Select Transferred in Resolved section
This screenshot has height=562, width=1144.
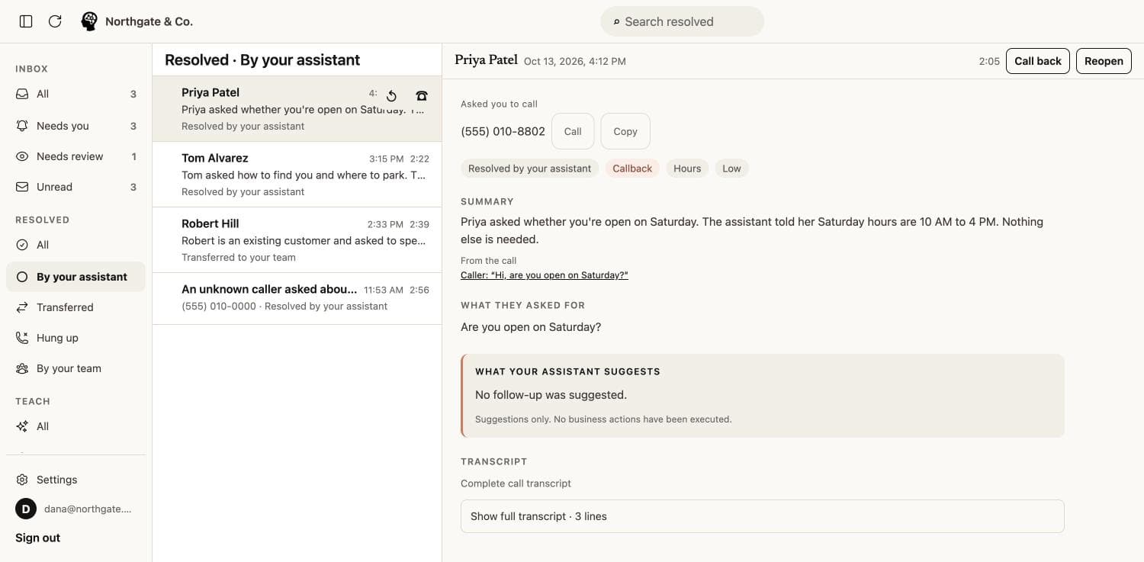click(x=76, y=307)
